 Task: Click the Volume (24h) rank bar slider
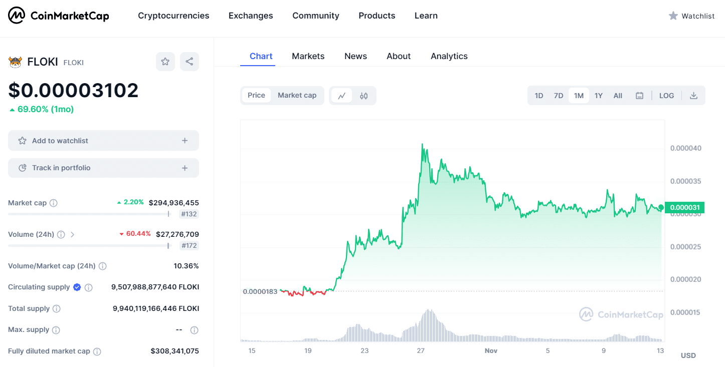(x=89, y=245)
